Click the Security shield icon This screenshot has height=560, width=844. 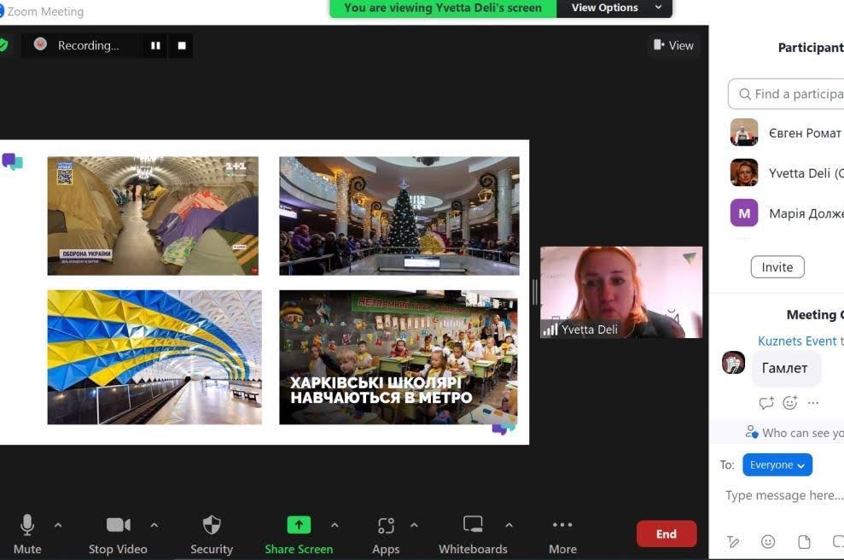tap(212, 525)
